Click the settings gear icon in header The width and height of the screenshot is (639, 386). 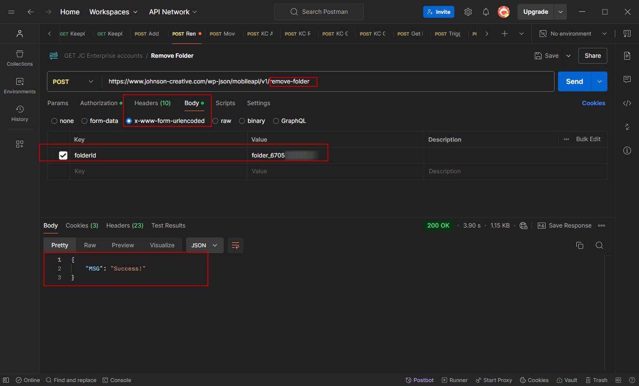click(x=468, y=12)
